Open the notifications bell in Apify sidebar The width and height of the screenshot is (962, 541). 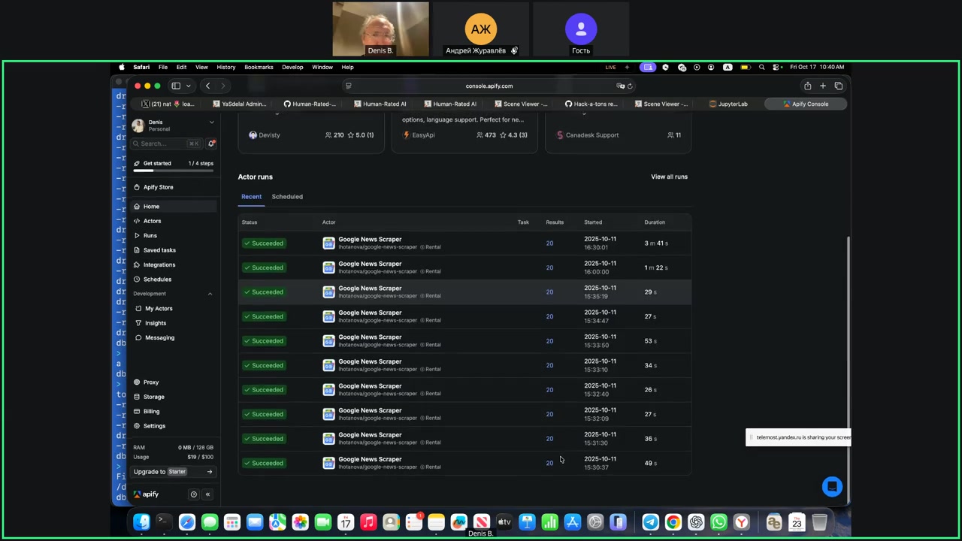tap(211, 144)
